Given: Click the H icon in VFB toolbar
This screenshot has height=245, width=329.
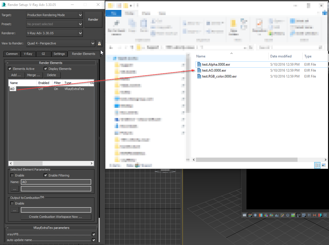Looking at the screenshot, I should click(309, 215).
